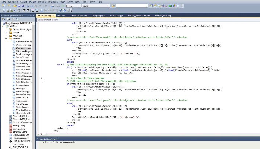Click the green Start Page icon in toolbar

click(170, 6)
